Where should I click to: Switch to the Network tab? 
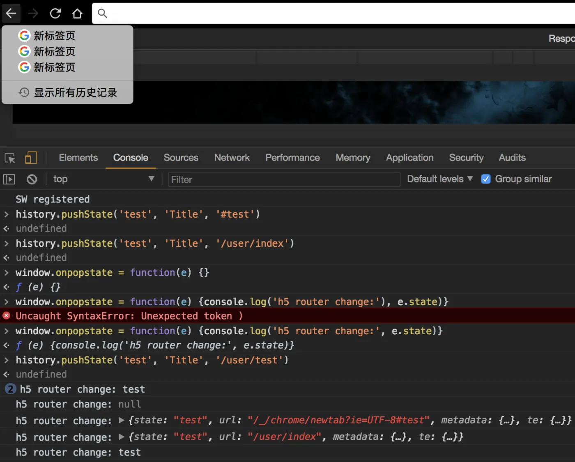(232, 158)
